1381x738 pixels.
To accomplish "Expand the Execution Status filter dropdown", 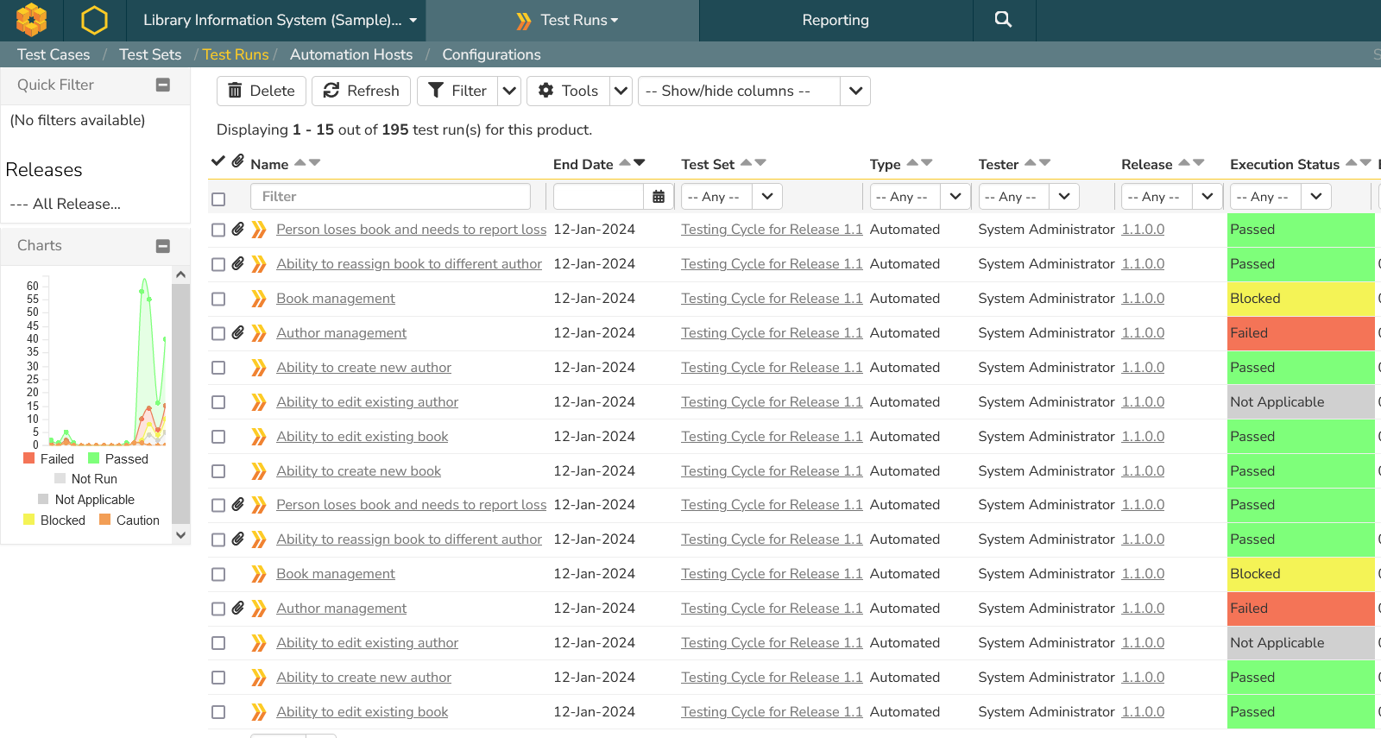I will [1315, 197].
